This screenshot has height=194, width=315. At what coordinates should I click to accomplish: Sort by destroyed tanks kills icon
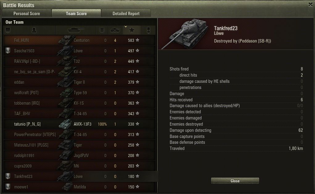[115, 30]
